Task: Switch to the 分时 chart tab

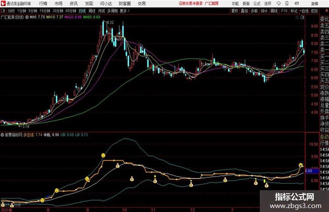Action: (11, 11)
